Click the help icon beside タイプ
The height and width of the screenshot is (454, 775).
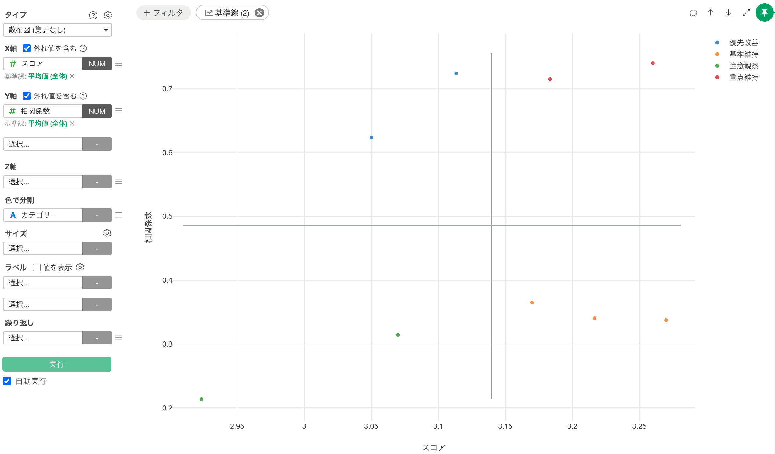[x=93, y=15]
